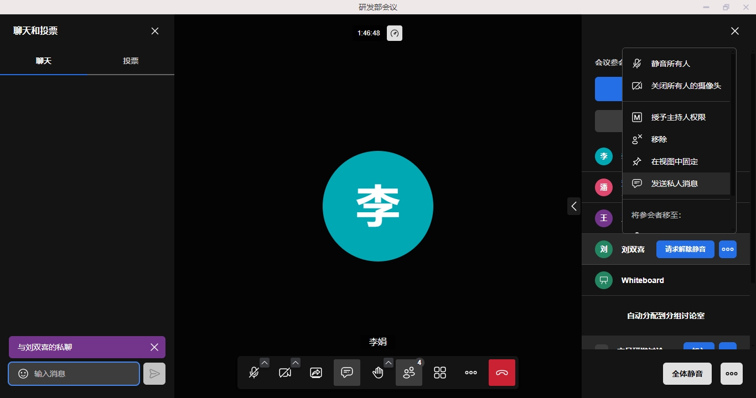The image size is (756, 398).
Task: Focus the 输入消息 text field
Action: 83,374
